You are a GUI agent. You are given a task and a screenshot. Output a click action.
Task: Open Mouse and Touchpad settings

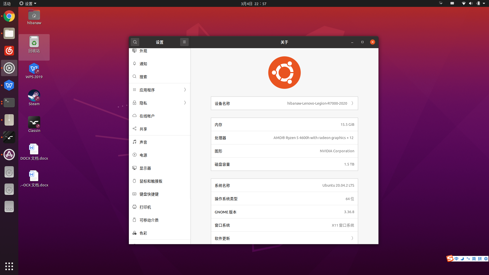click(151, 181)
